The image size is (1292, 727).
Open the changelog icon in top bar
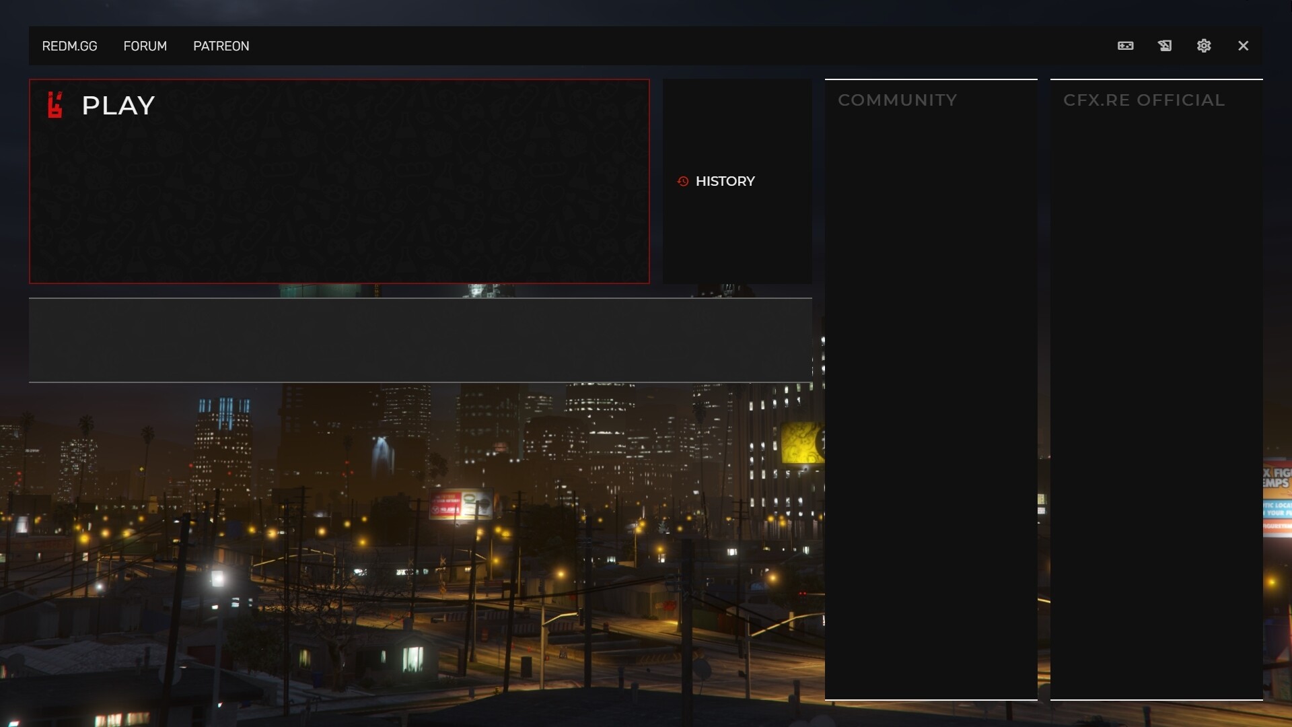(x=1165, y=46)
